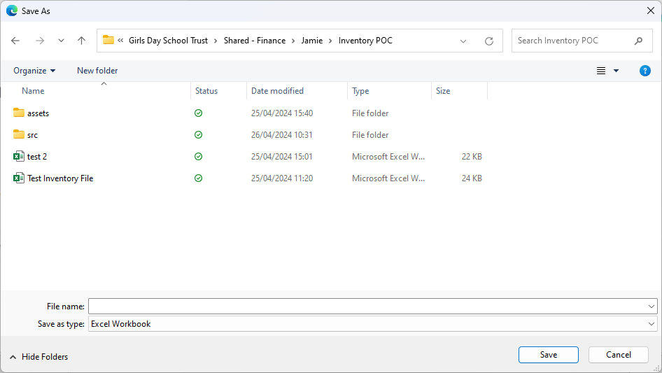Click the Up one level arrow

[81, 41]
